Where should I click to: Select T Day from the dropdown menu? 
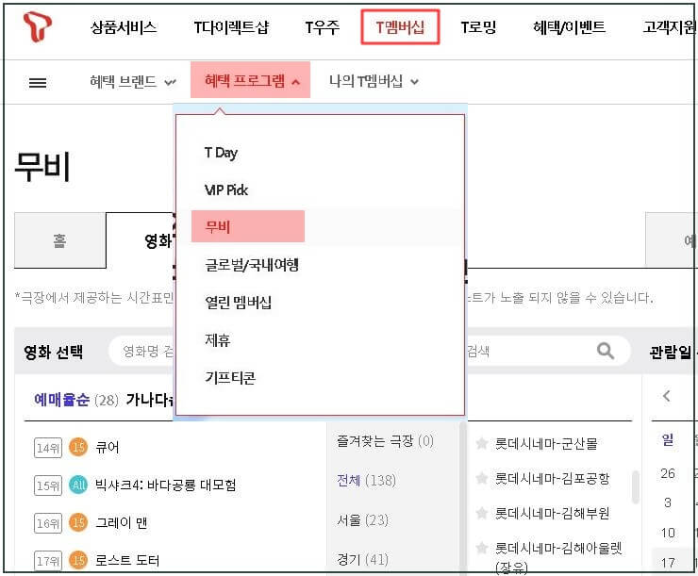(221, 153)
